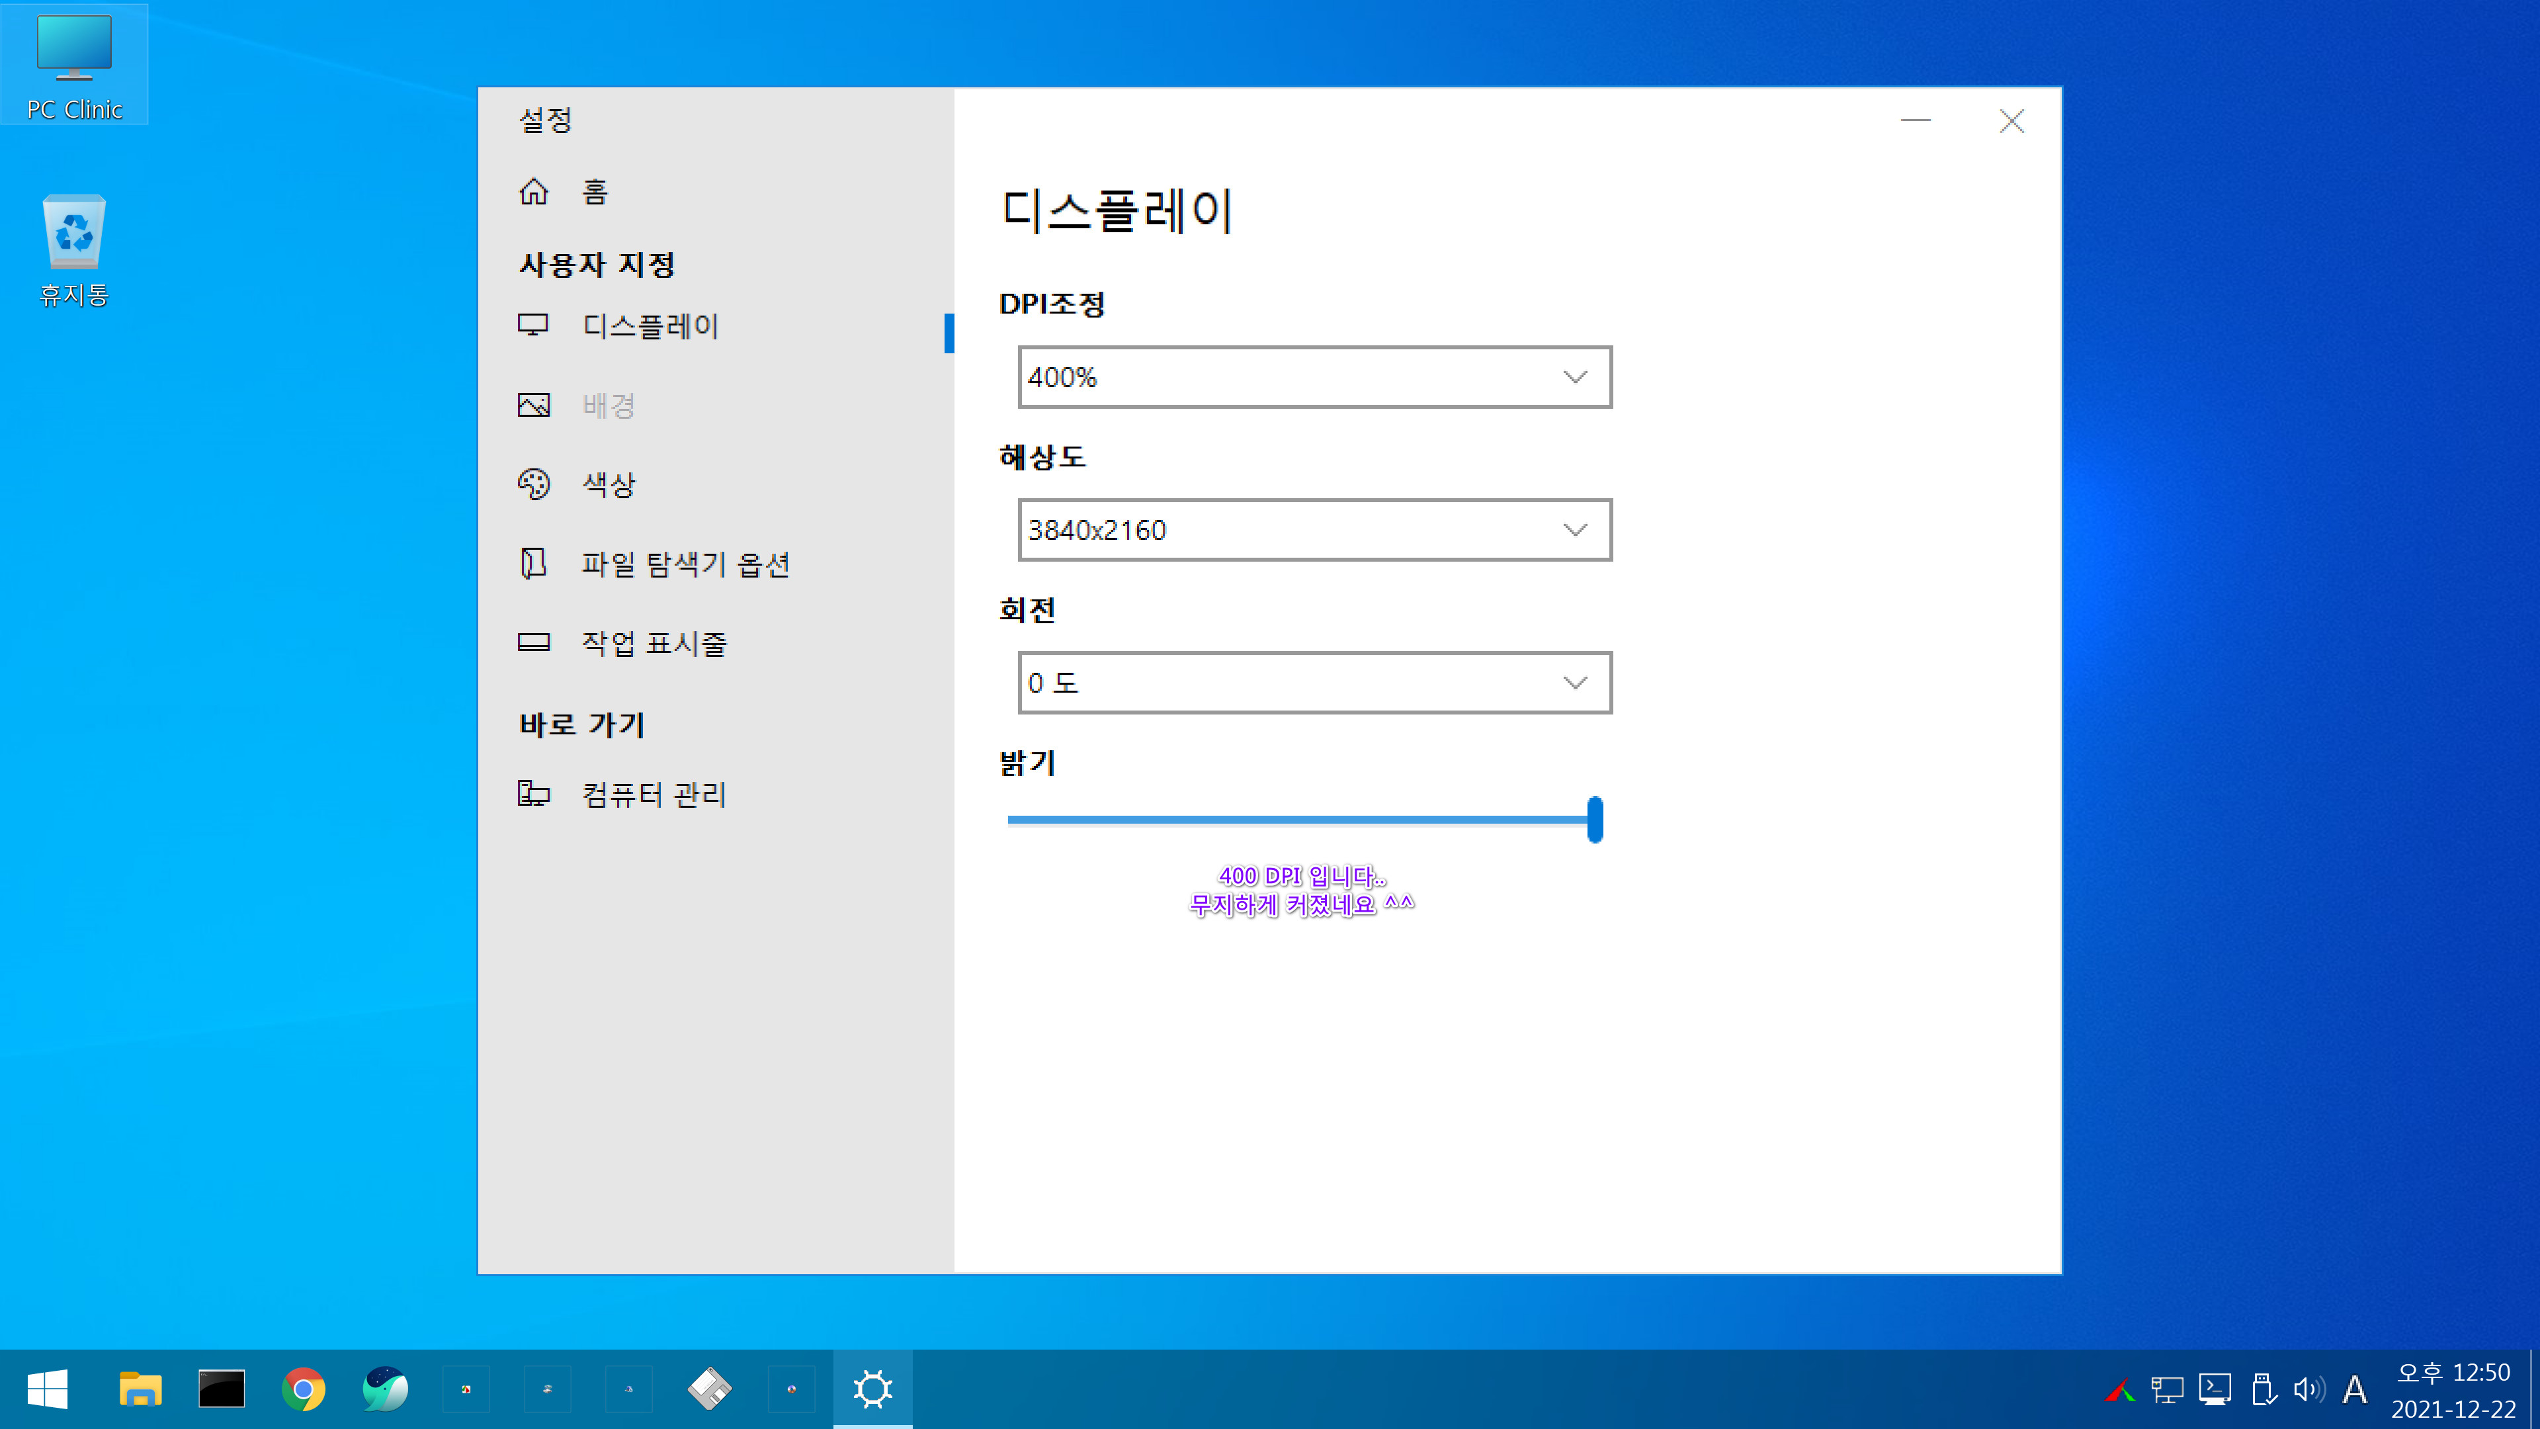
Task: Open the PC Clinic desktop icon
Action: (x=74, y=65)
